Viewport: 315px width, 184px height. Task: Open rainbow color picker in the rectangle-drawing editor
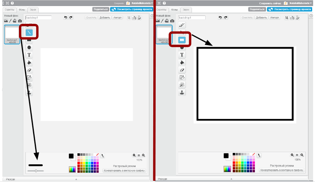[x=227, y=169]
